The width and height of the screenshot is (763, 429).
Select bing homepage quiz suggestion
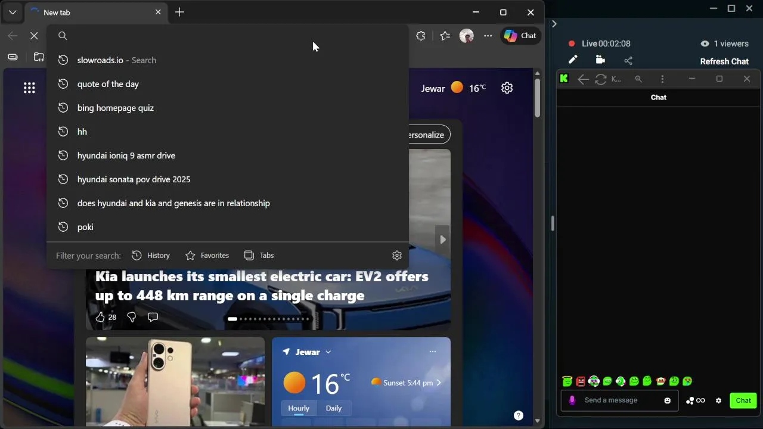[228, 108]
